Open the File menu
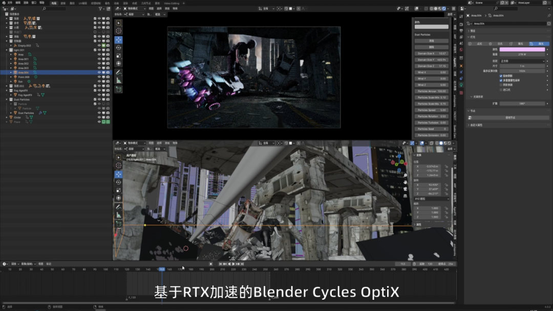553x311 pixels. 10,3
